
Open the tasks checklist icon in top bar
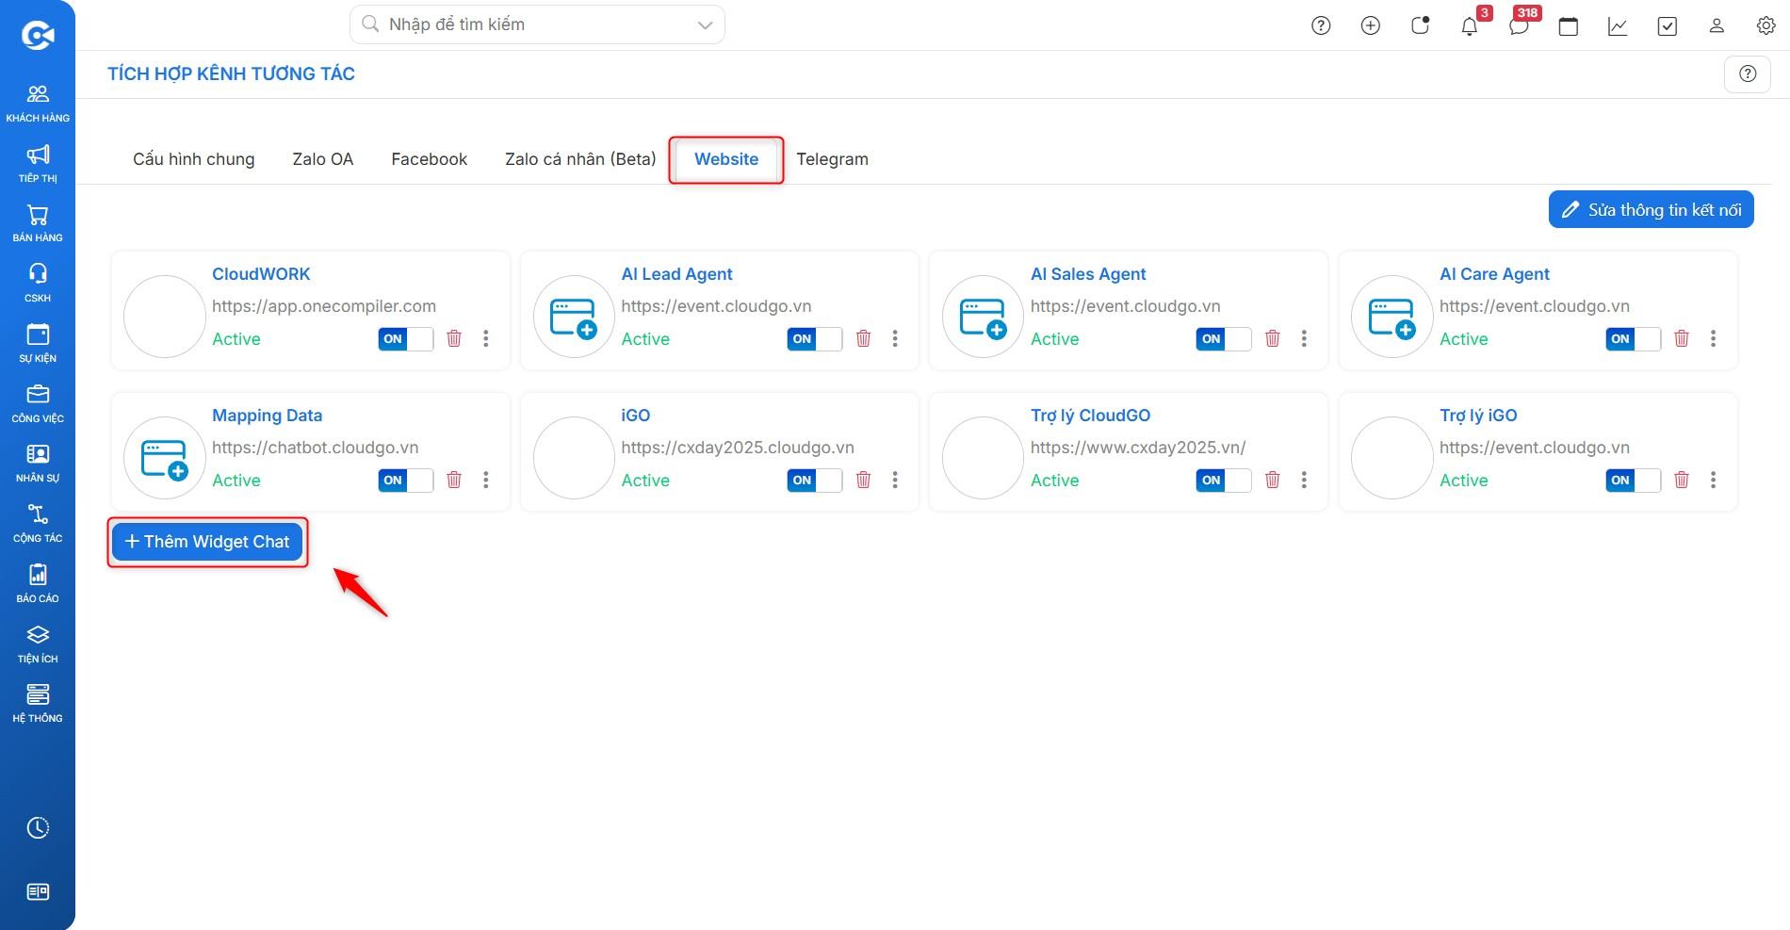pyautogui.click(x=1668, y=26)
